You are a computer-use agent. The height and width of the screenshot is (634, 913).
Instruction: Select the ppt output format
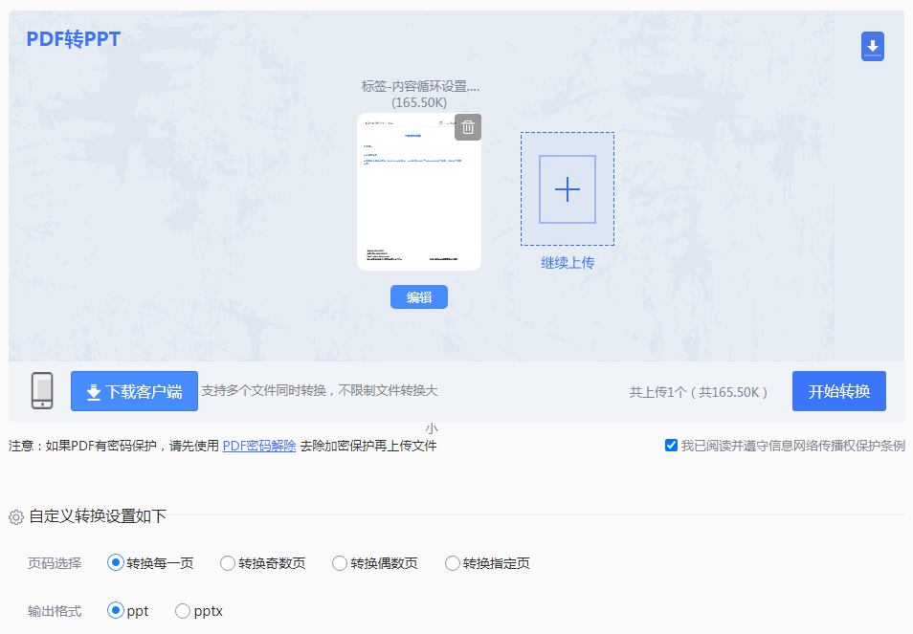click(x=114, y=610)
